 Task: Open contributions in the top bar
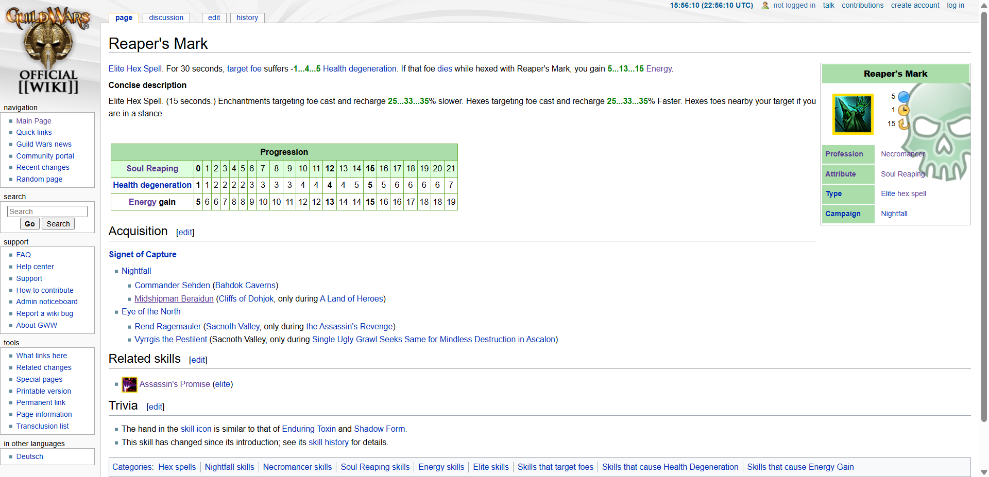point(862,5)
